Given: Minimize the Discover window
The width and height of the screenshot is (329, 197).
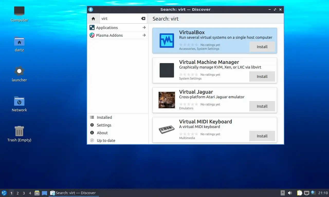Looking at the screenshot, I should pos(270,9).
